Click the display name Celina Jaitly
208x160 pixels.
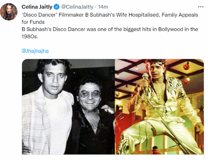[37, 7]
